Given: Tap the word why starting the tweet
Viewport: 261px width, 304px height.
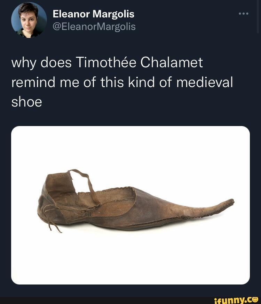Looking at the screenshot, I should pos(22,63).
